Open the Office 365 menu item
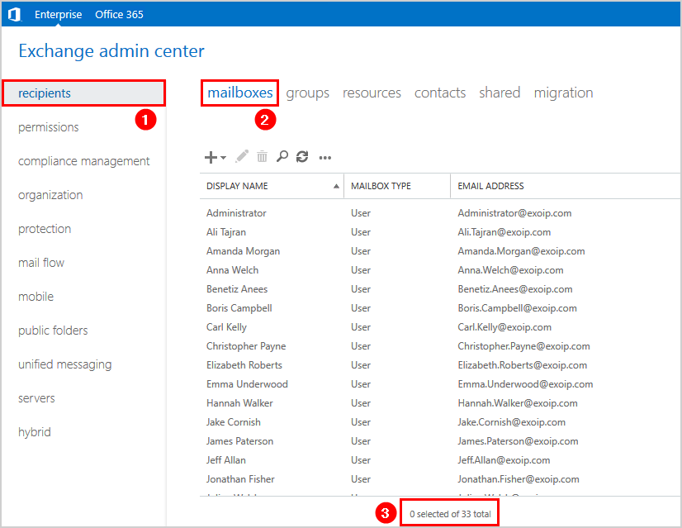This screenshot has width=682, height=528. click(118, 13)
